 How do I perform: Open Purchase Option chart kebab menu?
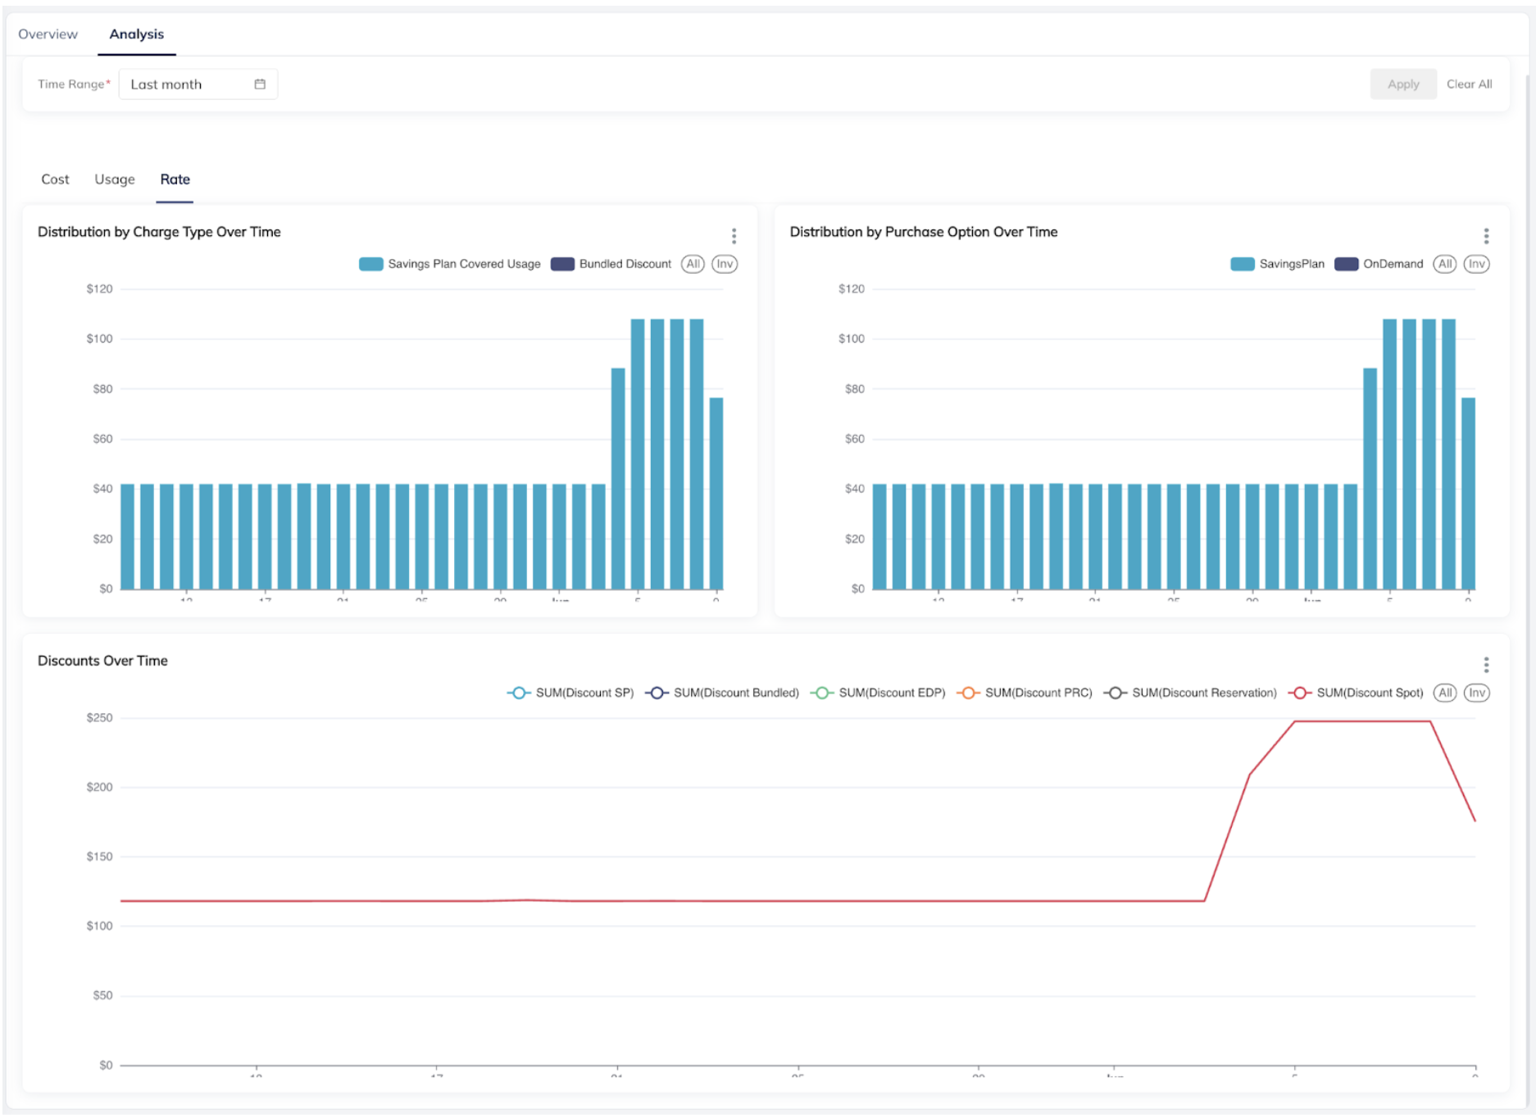(x=1485, y=236)
